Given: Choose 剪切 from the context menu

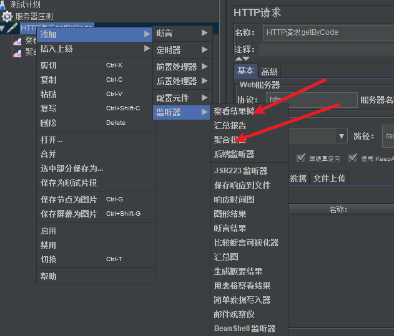Looking at the screenshot, I should pos(96,65).
